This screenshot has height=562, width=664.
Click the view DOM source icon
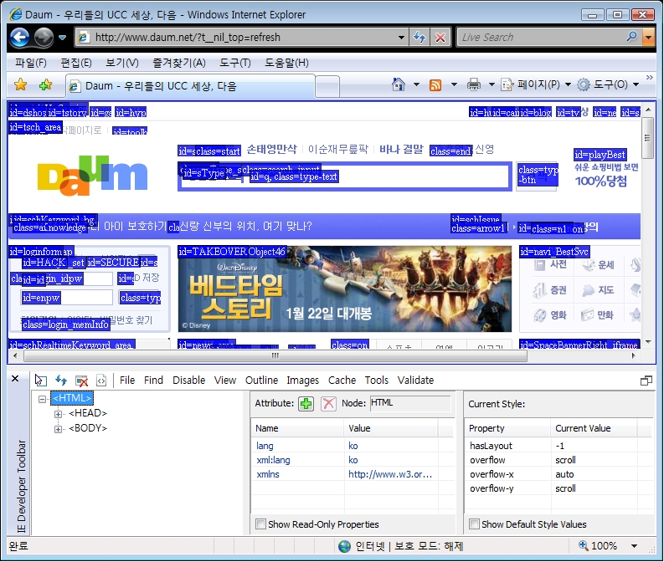pos(101,381)
